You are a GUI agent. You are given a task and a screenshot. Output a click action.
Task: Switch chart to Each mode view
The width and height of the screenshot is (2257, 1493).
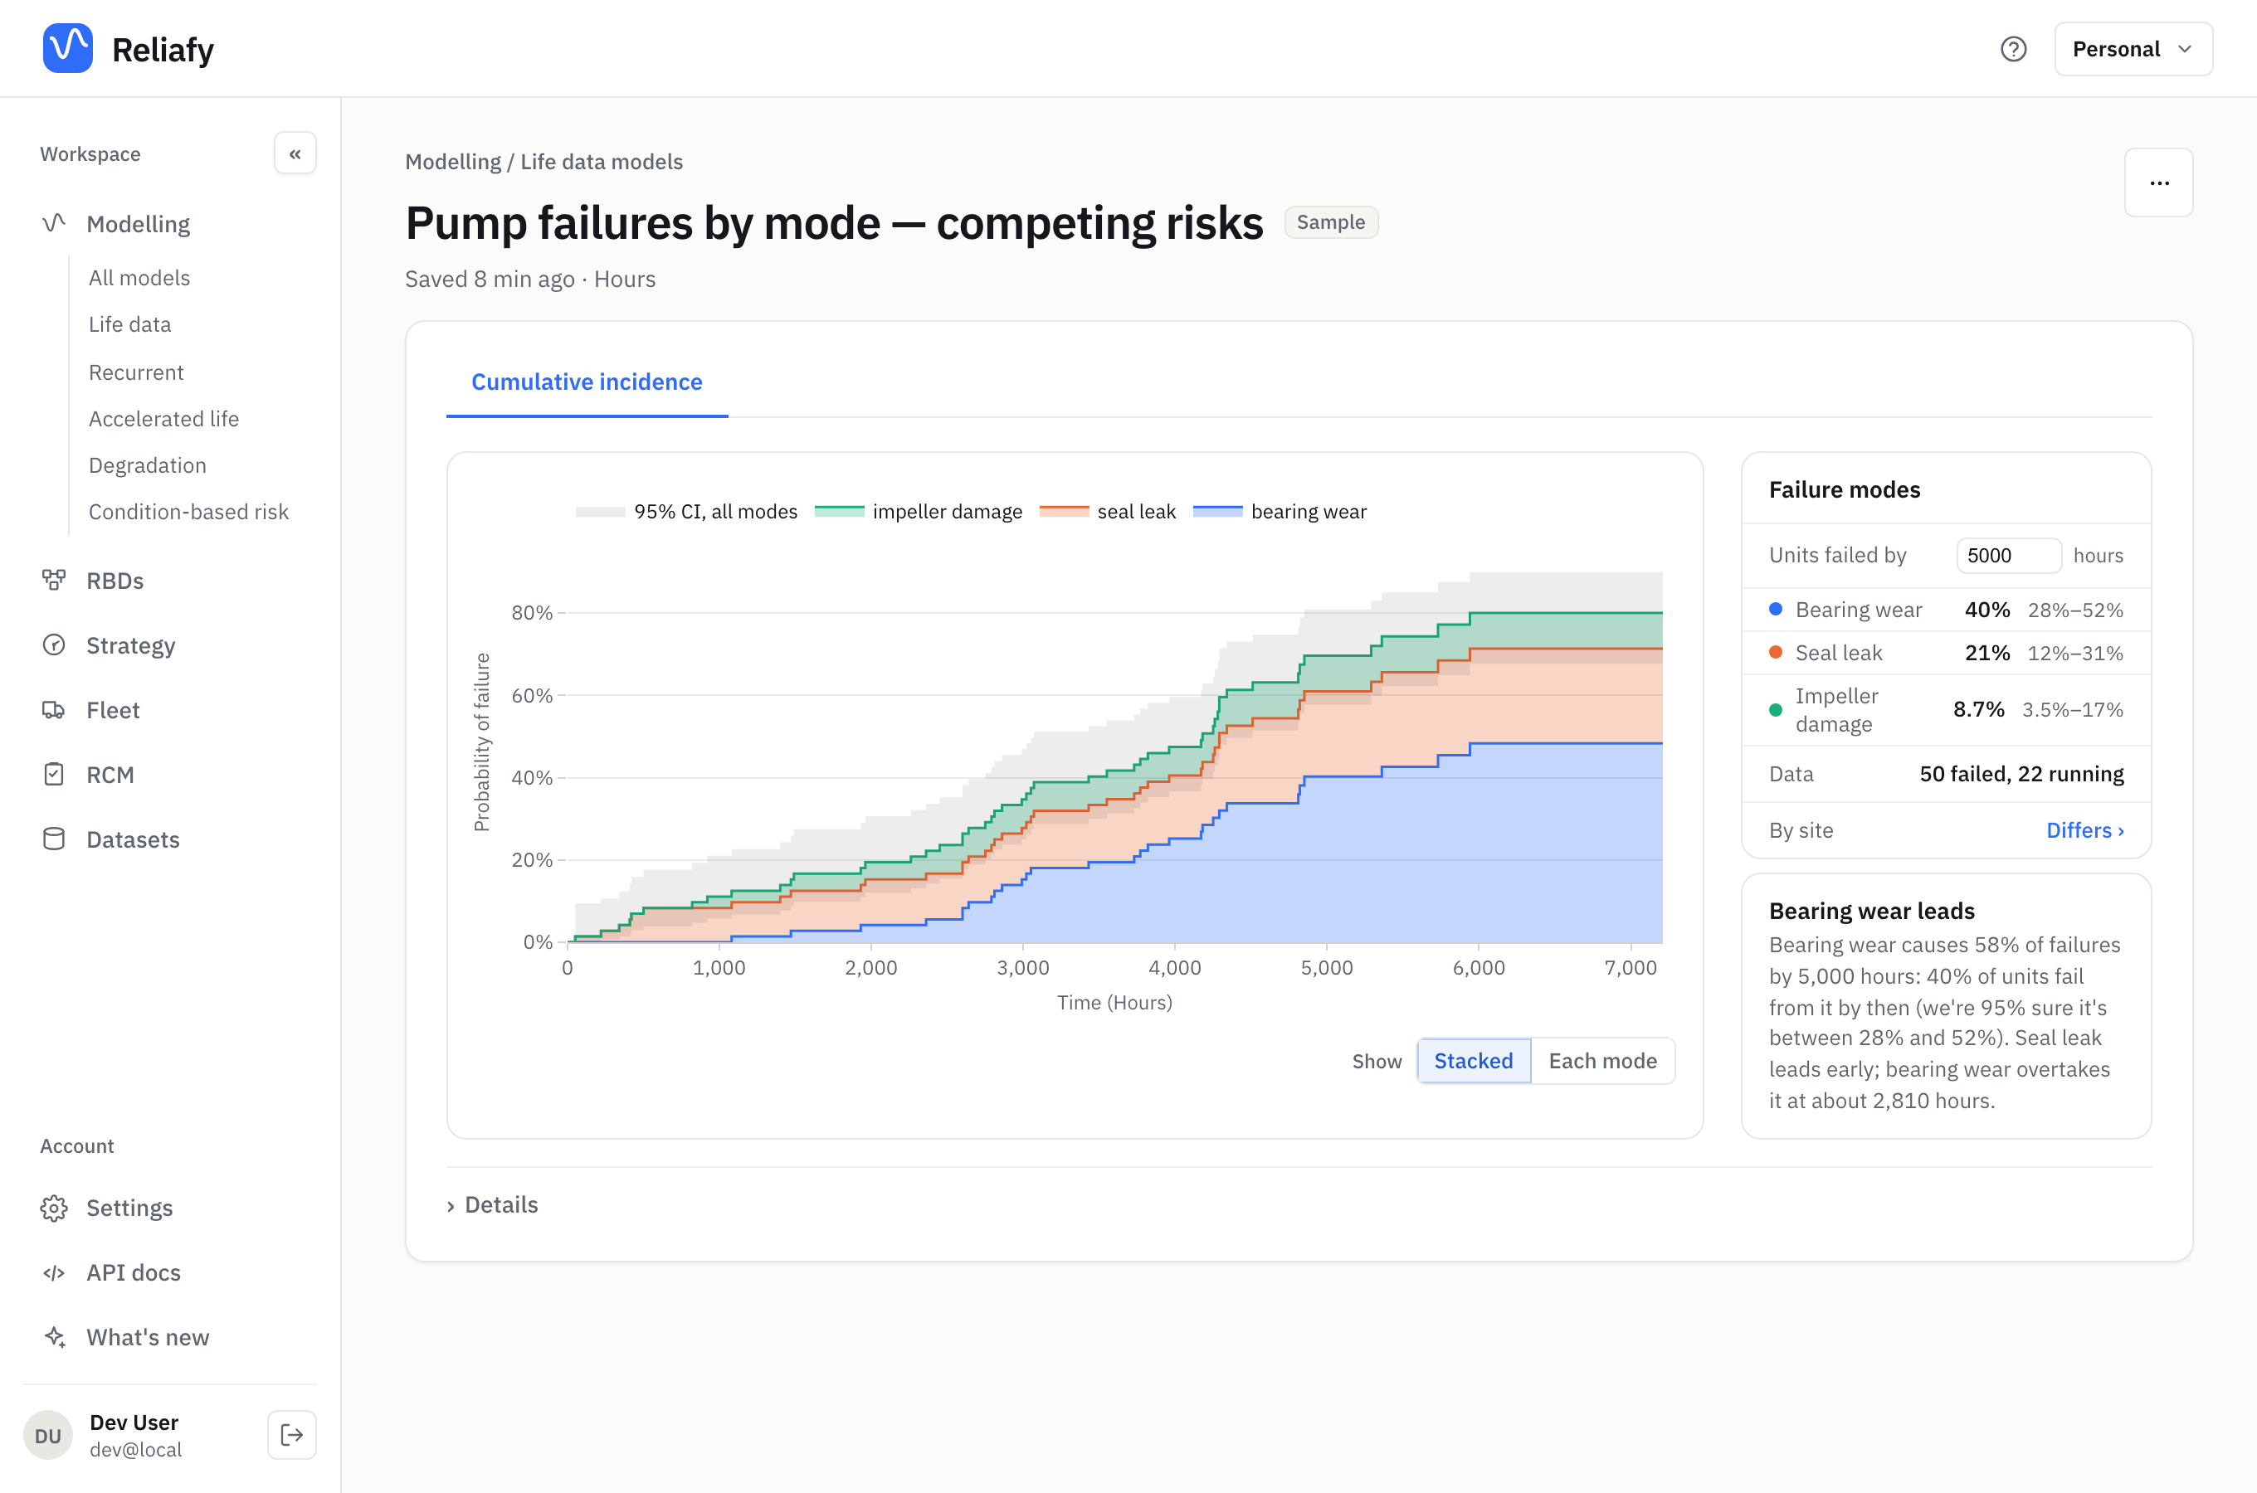point(1603,1061)
